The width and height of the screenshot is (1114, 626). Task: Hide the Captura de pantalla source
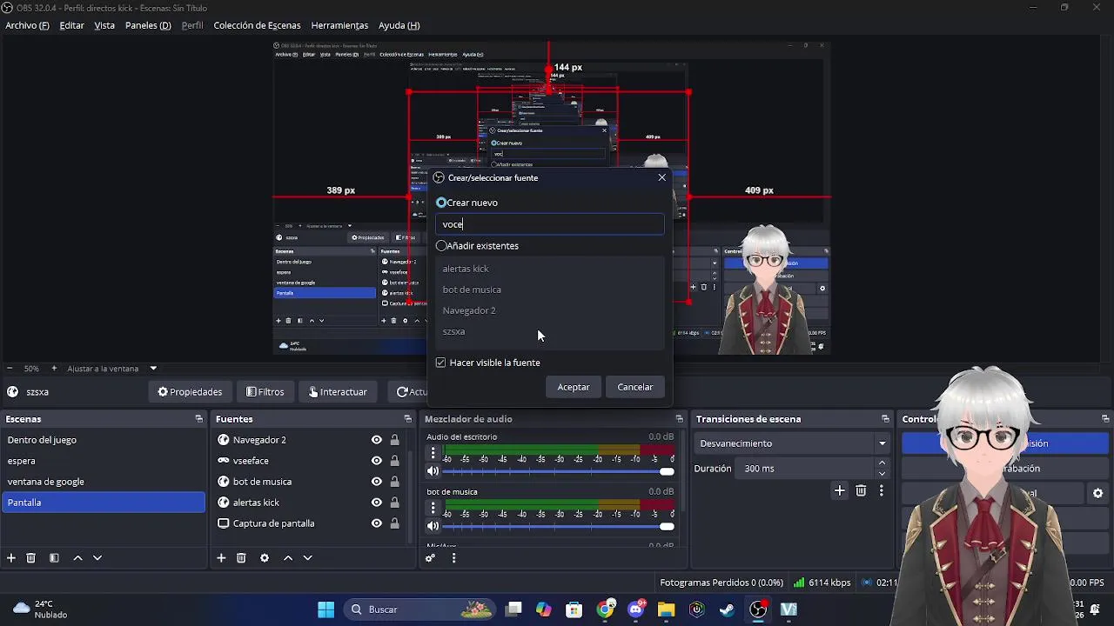[376, 523]
